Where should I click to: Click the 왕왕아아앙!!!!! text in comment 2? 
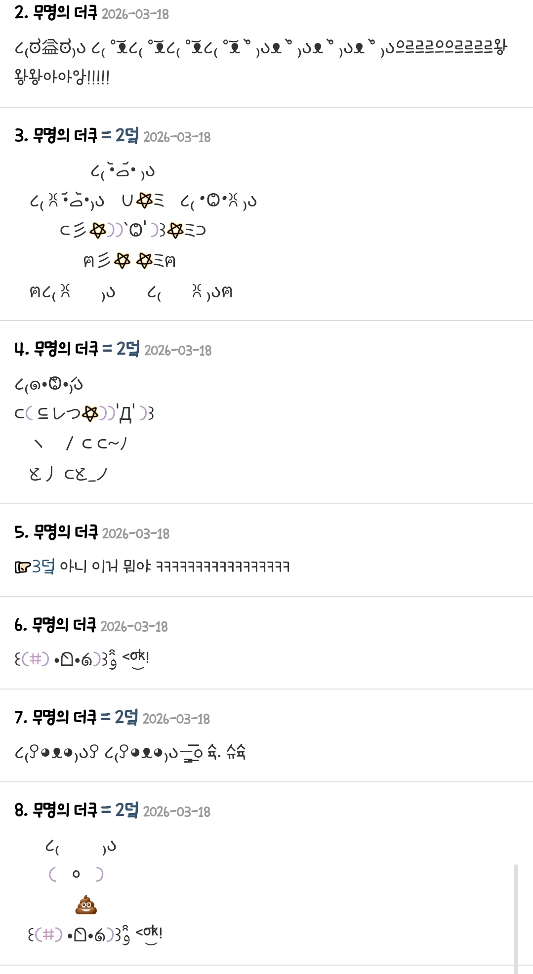pyautogui.click(x=62, y=77)
